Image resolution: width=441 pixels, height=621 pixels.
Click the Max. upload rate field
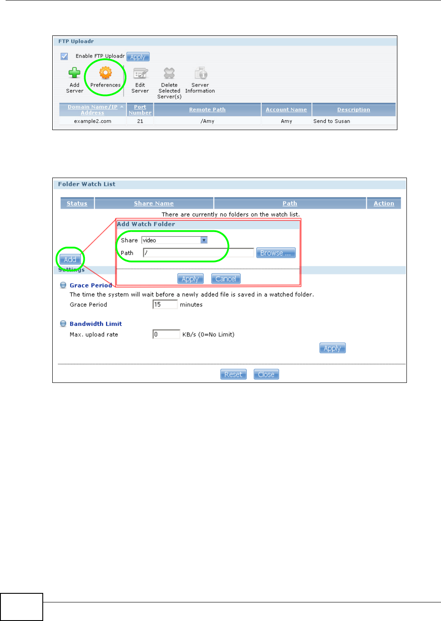pyautogui.click(x=166, y=334)
